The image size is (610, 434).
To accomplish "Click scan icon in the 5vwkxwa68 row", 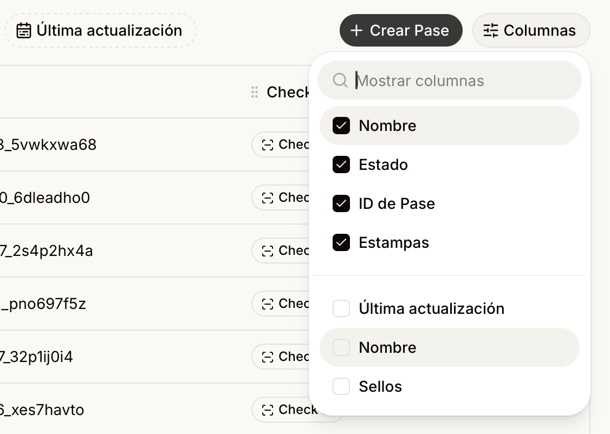I will pyautogui.click(x=268, y=145).
